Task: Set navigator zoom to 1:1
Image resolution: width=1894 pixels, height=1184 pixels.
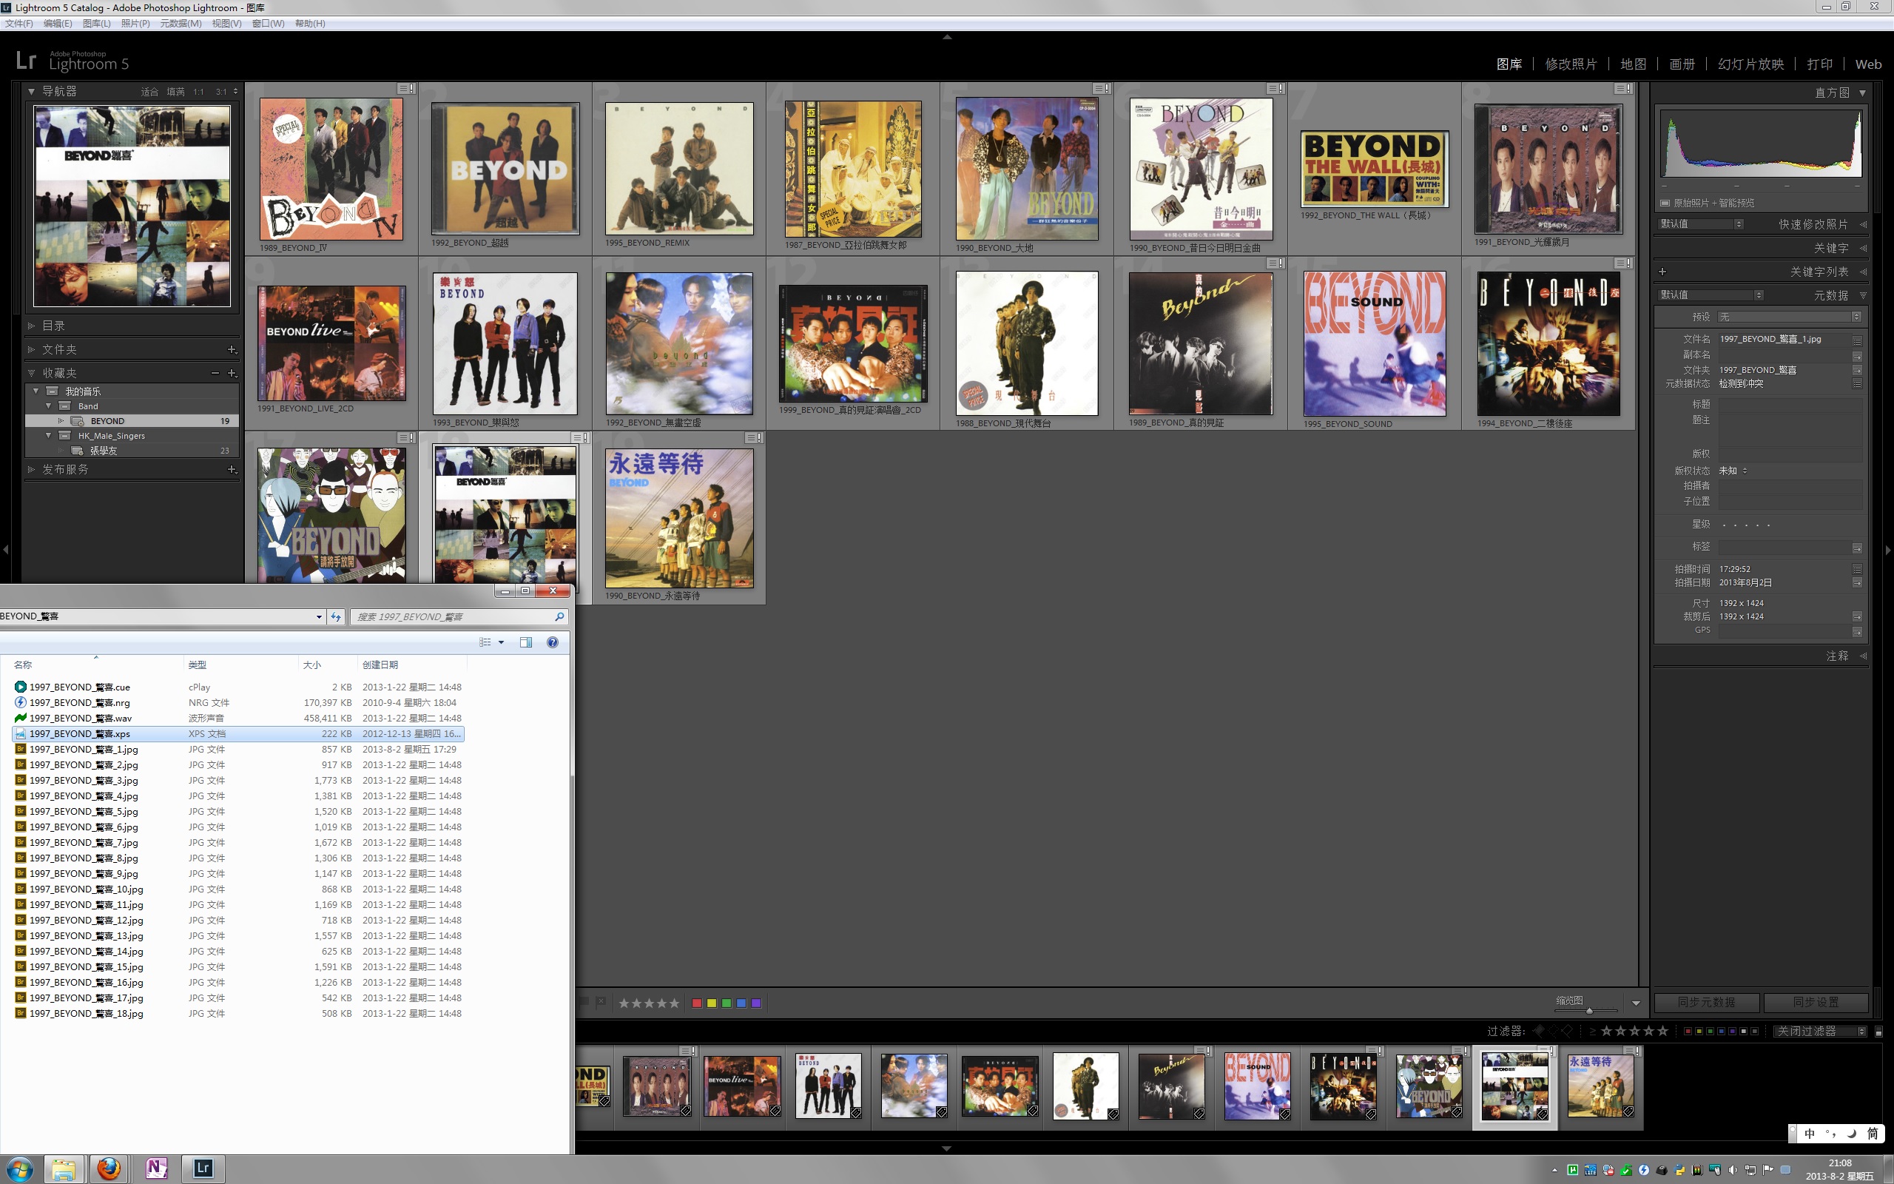Action: 199,92
